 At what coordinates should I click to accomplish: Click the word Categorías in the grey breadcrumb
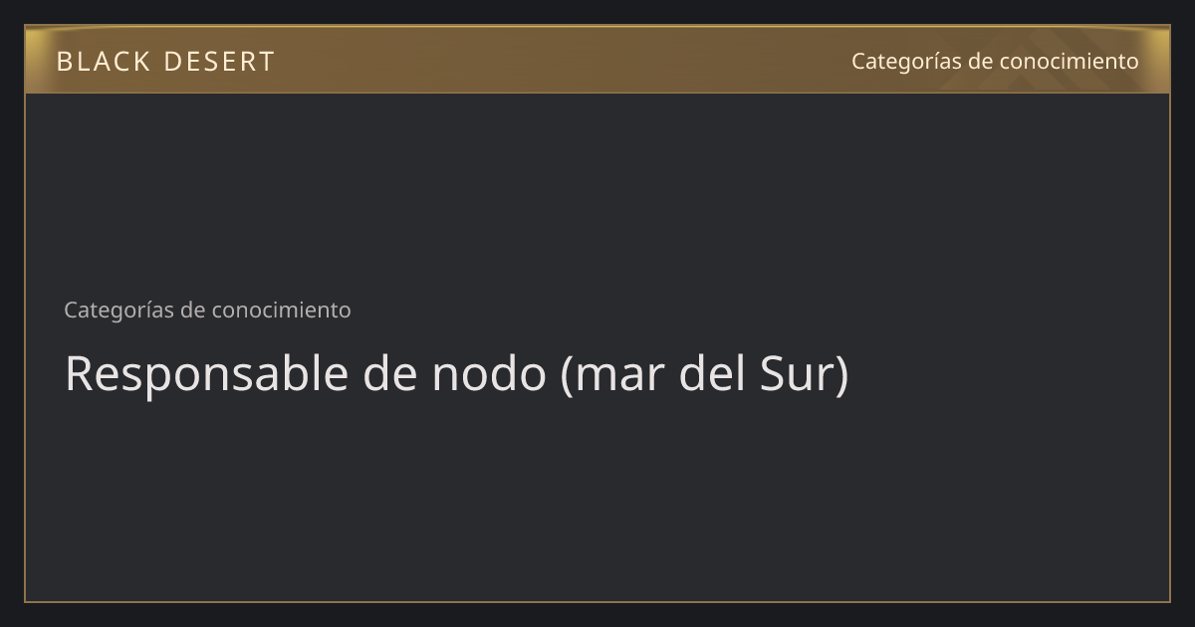(x=119, y=310)
